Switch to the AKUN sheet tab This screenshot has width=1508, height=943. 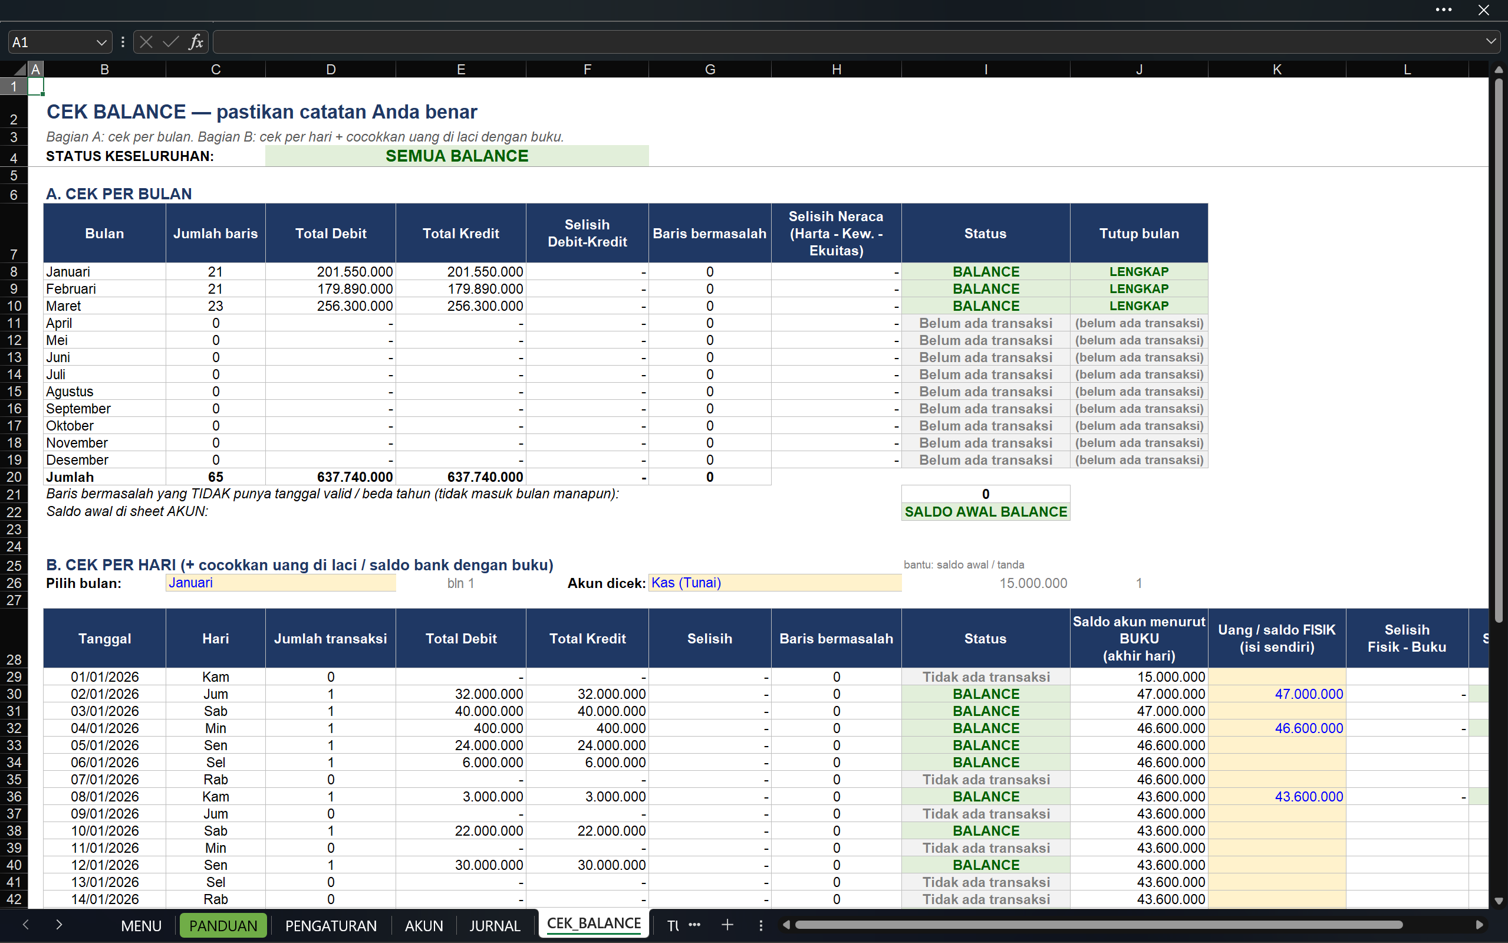[x=424, y=925]
